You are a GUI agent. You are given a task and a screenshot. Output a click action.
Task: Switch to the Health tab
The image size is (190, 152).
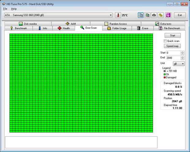tap(64, 28)
